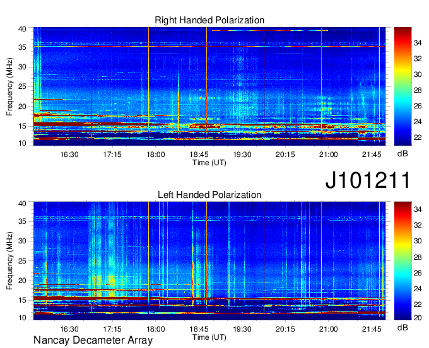Image resolution: width=429 pixels, height=348 pixels.
Task: Click the Left Handed plot's color scale bar
Action: pyautogui.click(x=403, y=261)
